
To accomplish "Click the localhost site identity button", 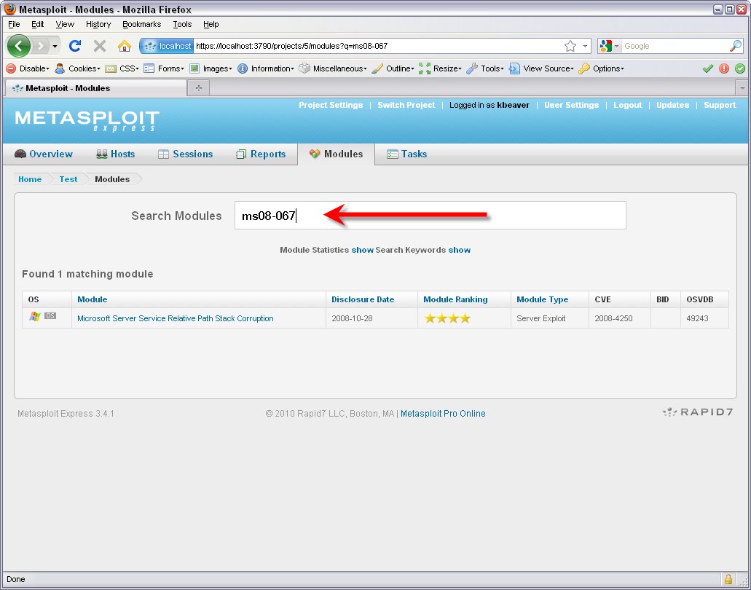I will coord(167,46).
